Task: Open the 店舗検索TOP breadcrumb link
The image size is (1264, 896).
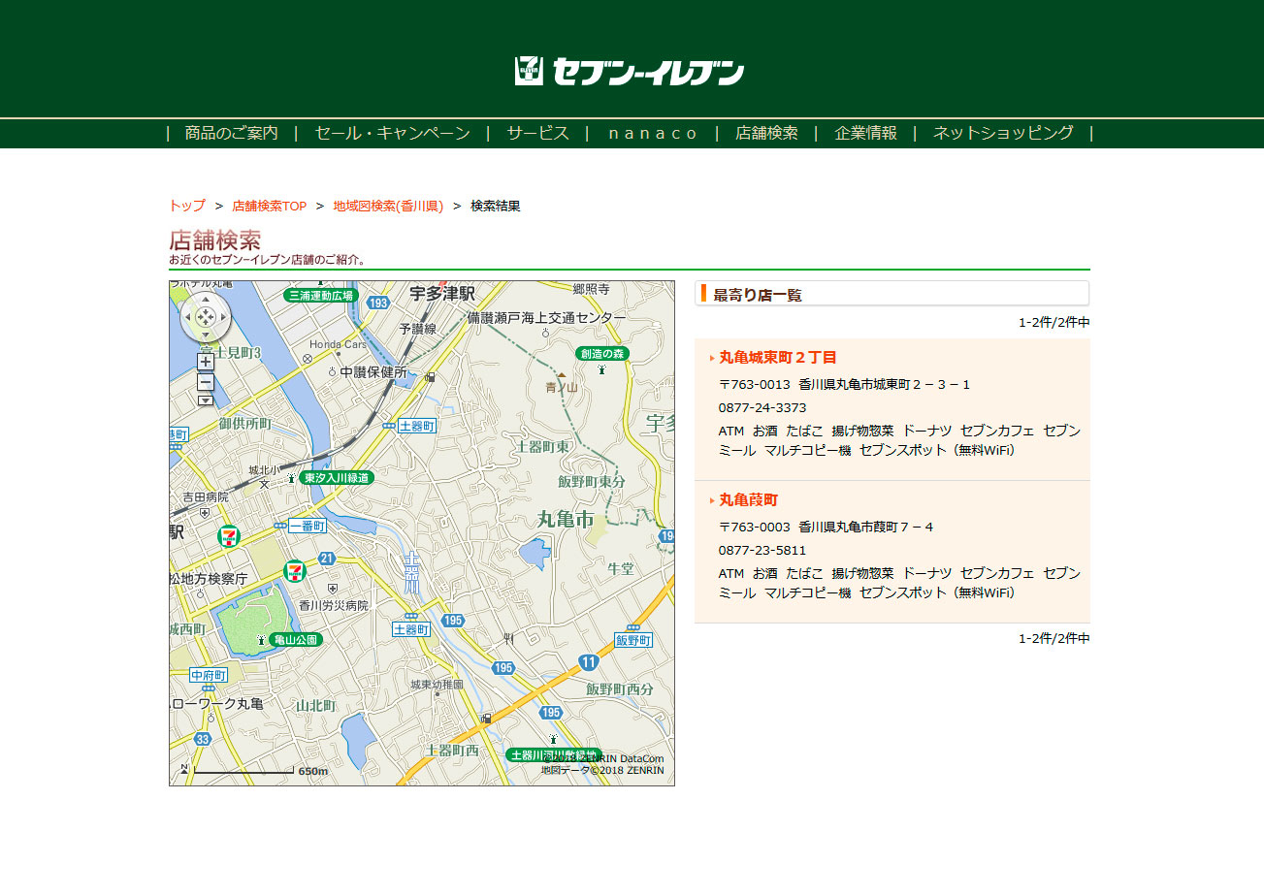Action: (270, 206)
